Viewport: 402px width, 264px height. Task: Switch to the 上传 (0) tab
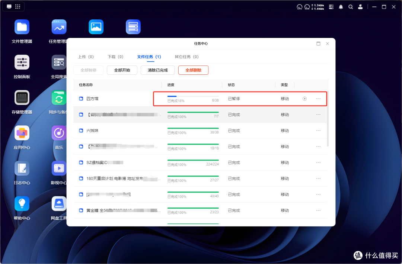pyautogui.click(x=86, y=57)
